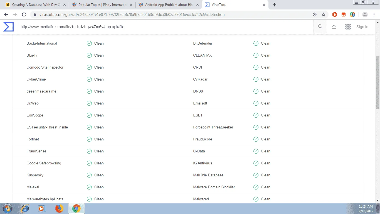Click the CyRadar engine name
Screen dimensions: 380x214
coord(200,79)
